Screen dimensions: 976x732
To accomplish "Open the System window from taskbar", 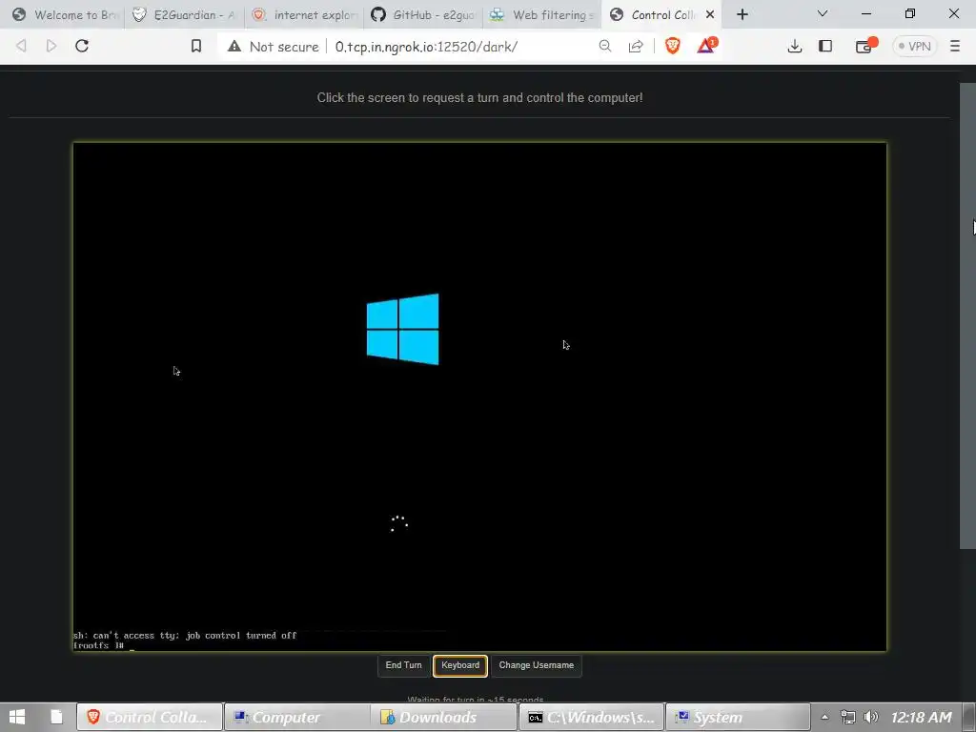I will pos(739,717).
